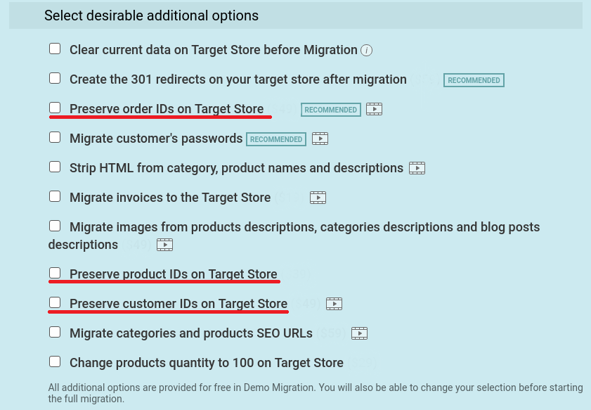Enable Clear current data on Target Store
The width and height of the screenshot is (591, 410).
[55, 49]
